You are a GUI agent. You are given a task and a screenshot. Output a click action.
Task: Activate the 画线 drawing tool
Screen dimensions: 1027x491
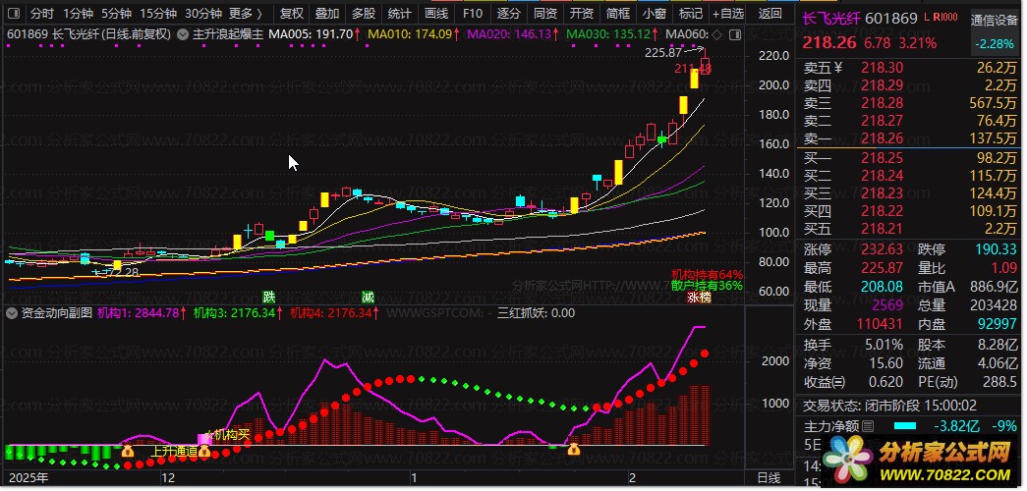point(436,13)
